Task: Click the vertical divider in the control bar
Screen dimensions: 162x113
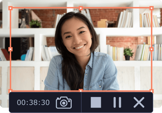Action: pos(81,102)
